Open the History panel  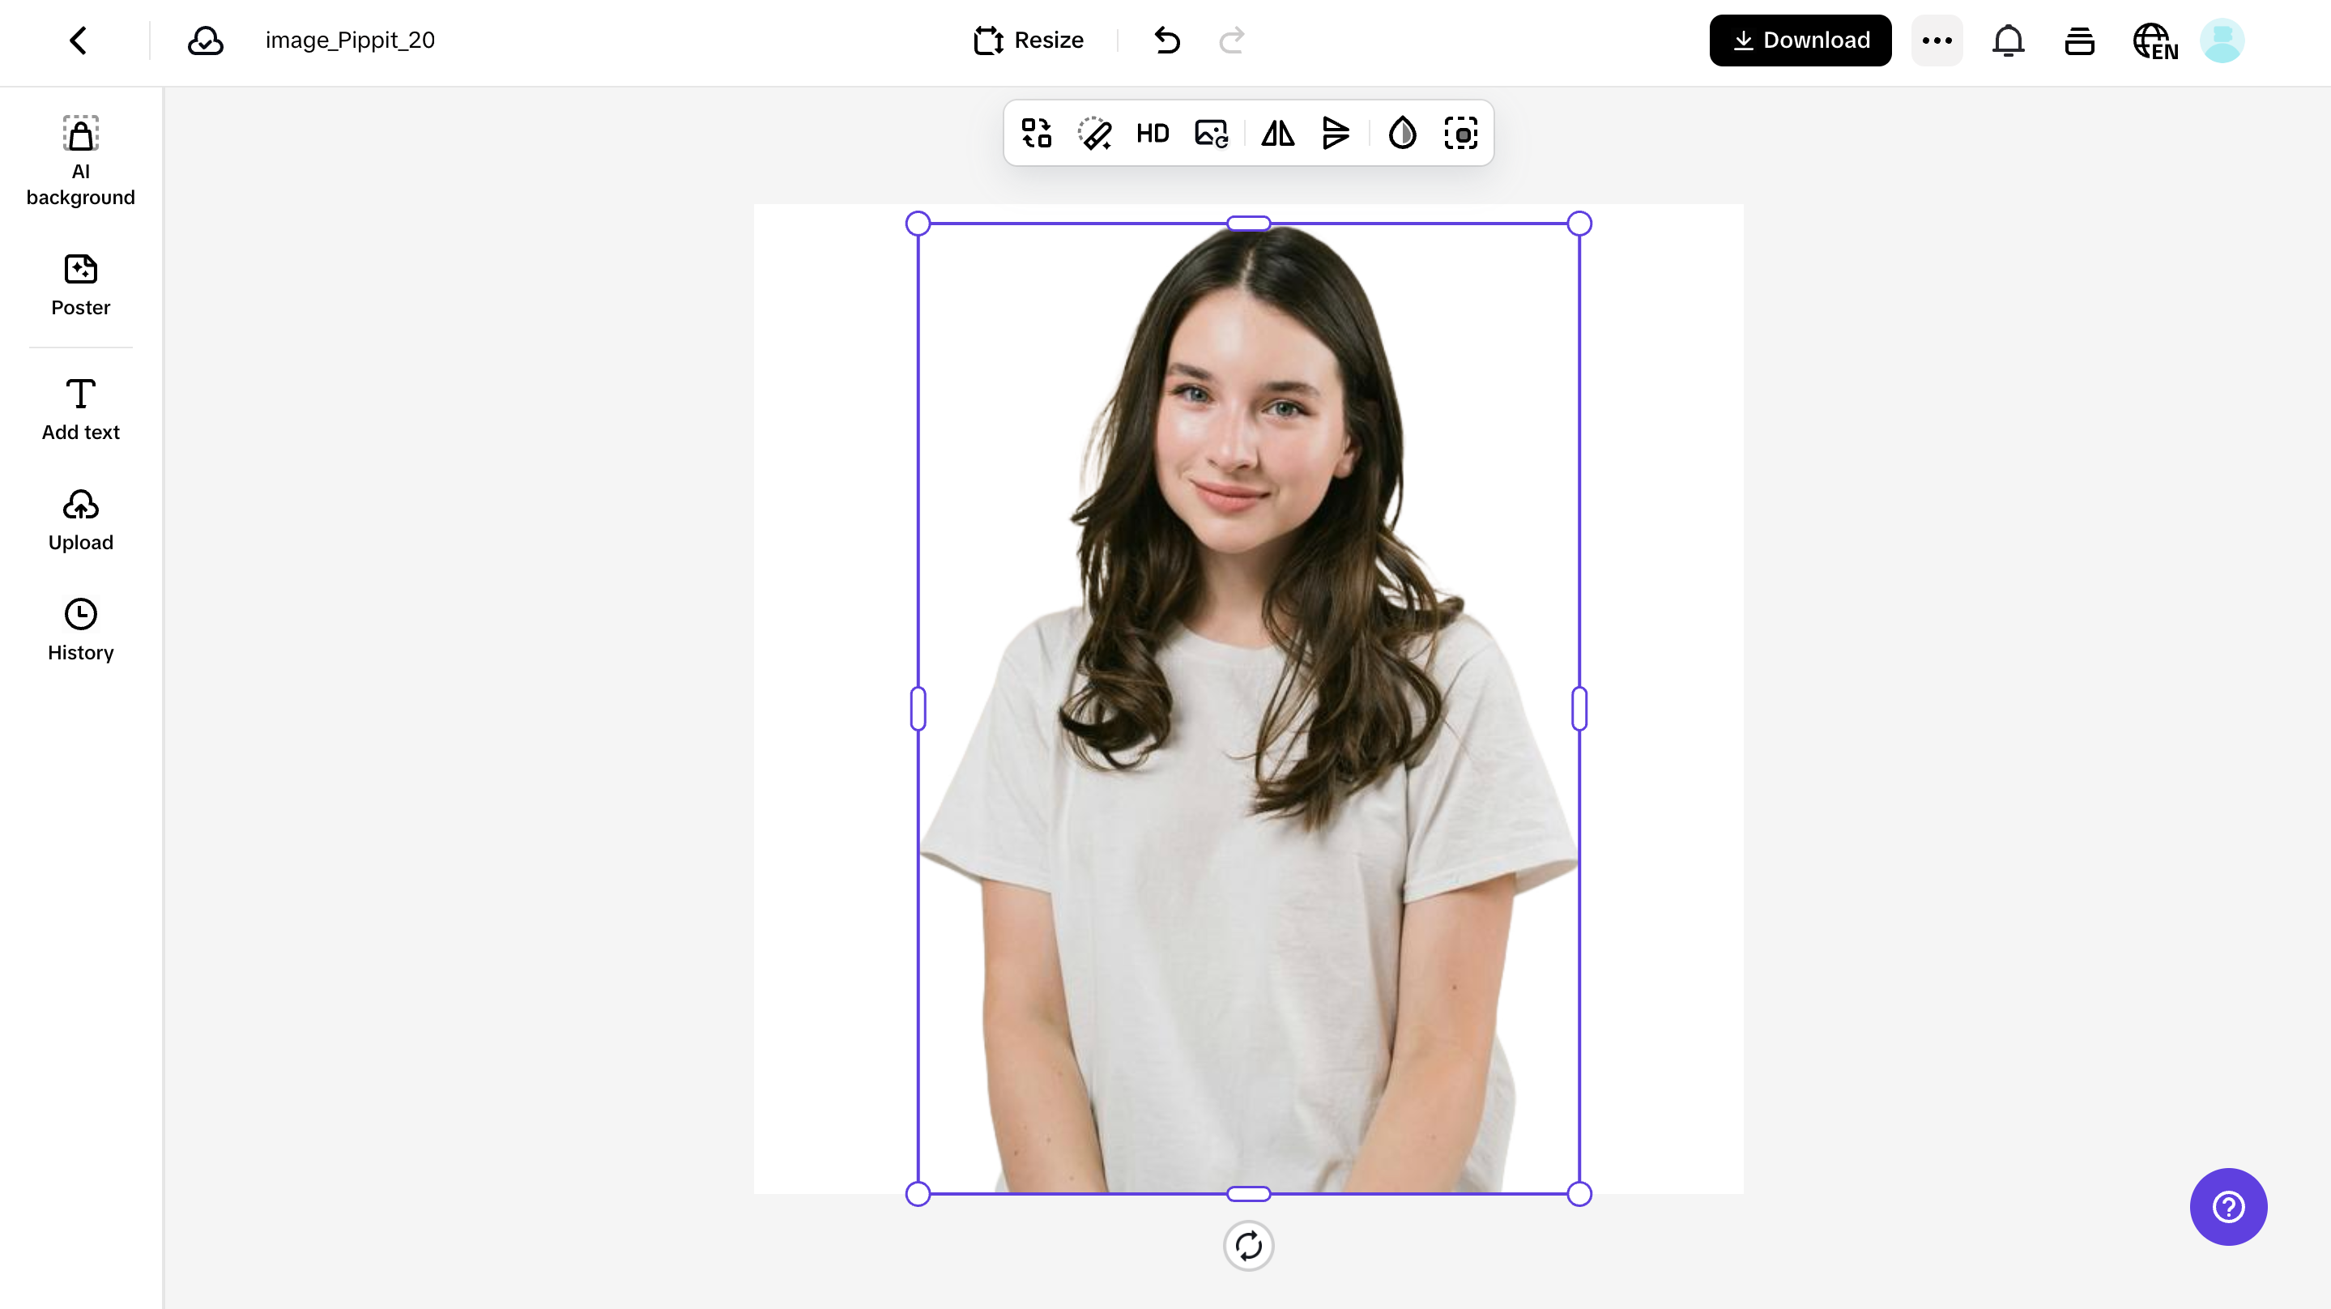[x=79, y=629]
